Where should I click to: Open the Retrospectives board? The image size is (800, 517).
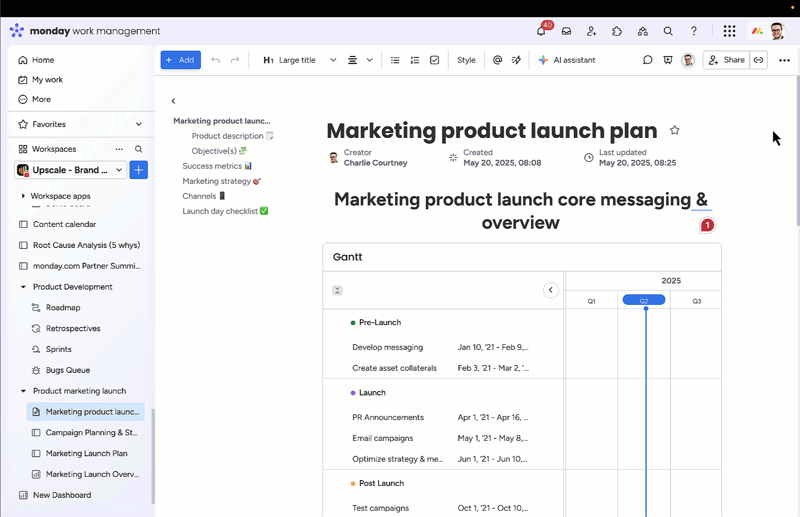click(x=73, y=328)
